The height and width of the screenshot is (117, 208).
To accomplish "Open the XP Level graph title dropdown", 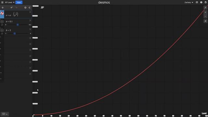I will (x=10, y=2).
